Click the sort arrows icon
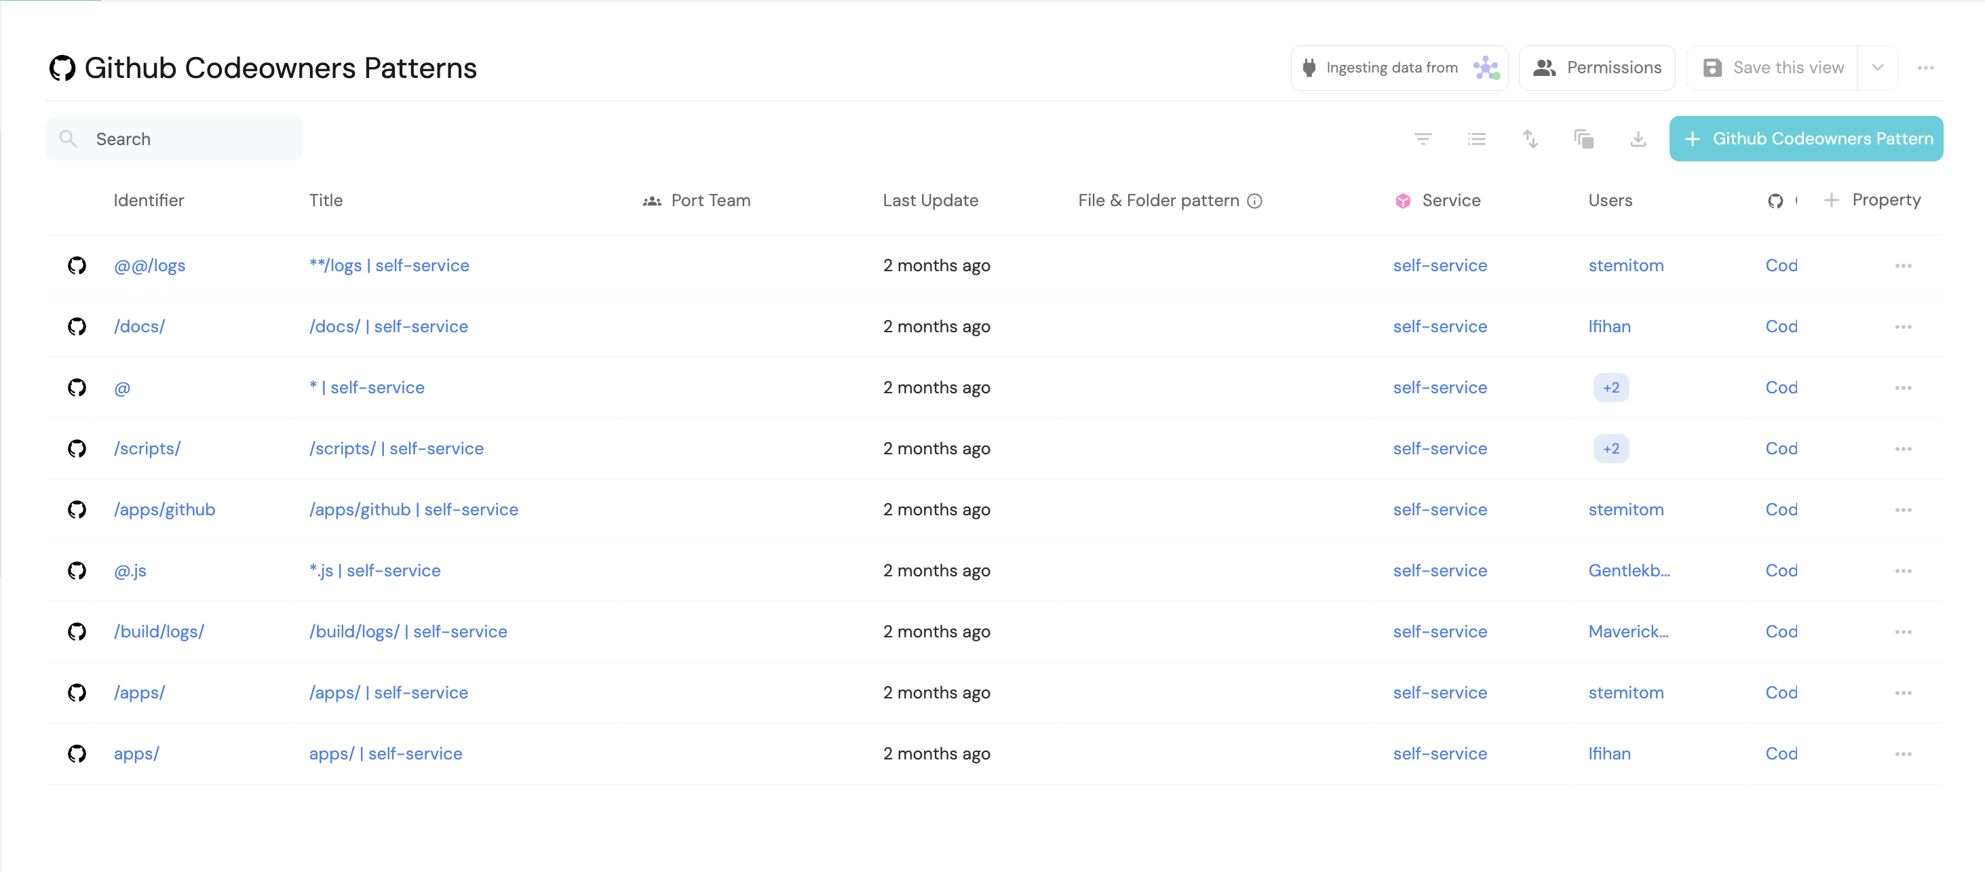The image size is (1985, 872). tap(1530, 138)
